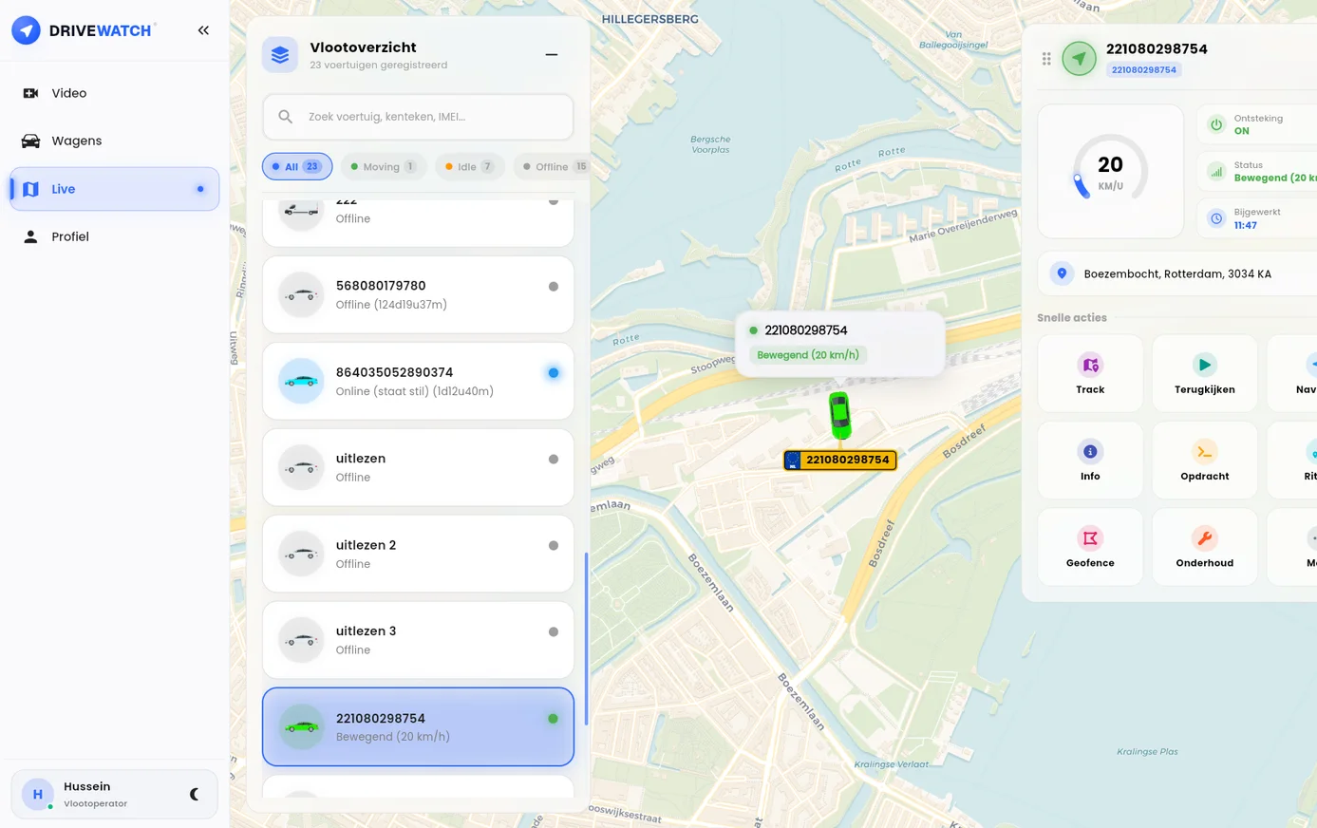Open the Info quick action
This screenshot has height=828, width=1317.
tap(1090, 460)
